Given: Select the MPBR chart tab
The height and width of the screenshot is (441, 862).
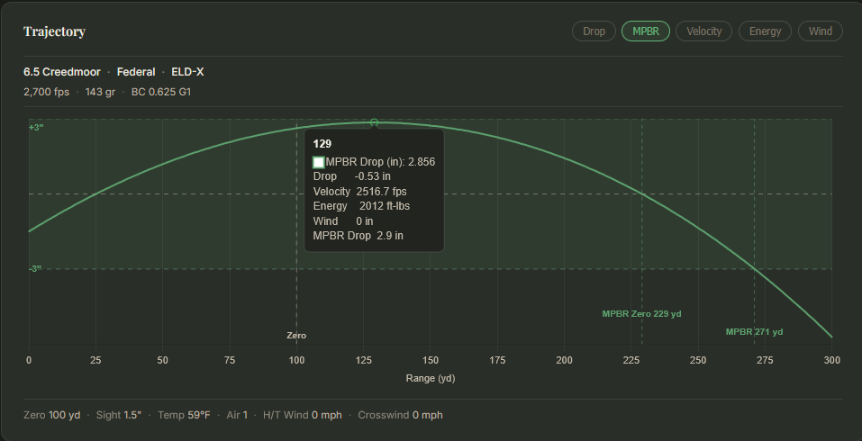Looking at the screenshot, I should pyautogui.click(x=646, y=31).
